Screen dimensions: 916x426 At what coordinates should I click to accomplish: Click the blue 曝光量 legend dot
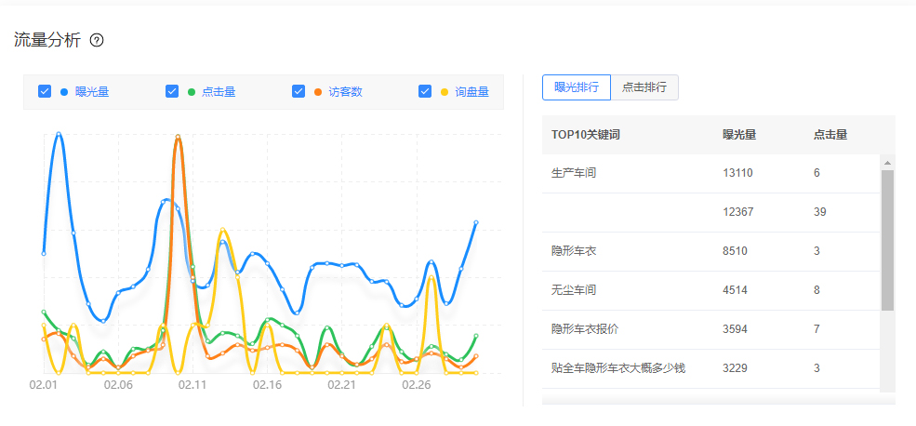(x=64, y=91)
